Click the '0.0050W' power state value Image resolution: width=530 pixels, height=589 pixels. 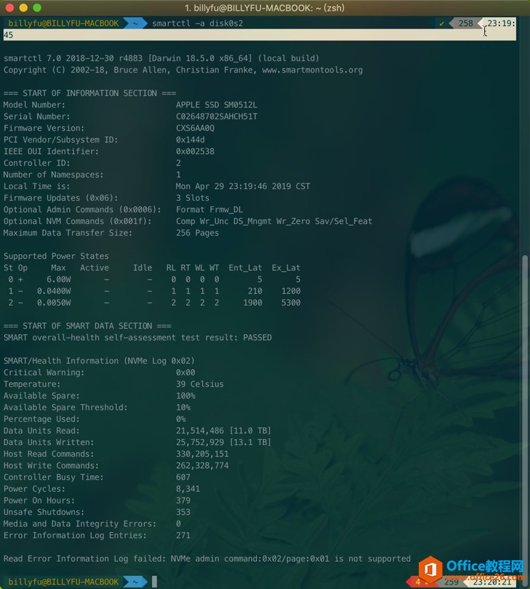tap(53, 303)
